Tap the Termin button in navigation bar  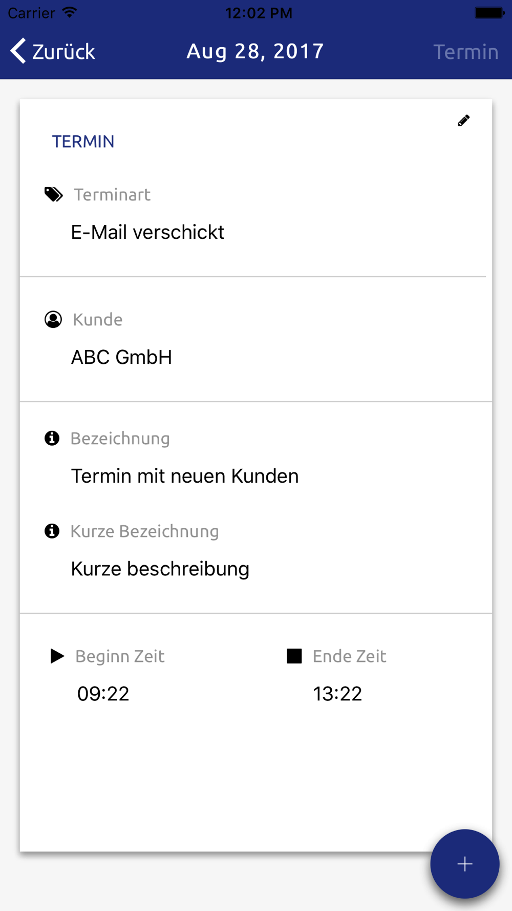pyautogui.click(x=466, y=52)
